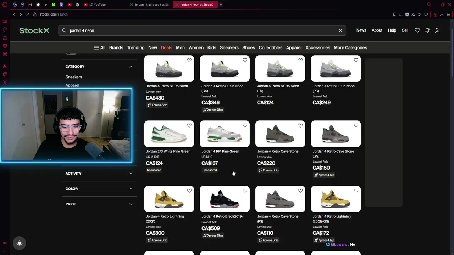Viewport: 454px width, 255px height.
Task: Open Jordan 4 Retro Cave Stone thumbnail
Action: (x=280, y=134)
